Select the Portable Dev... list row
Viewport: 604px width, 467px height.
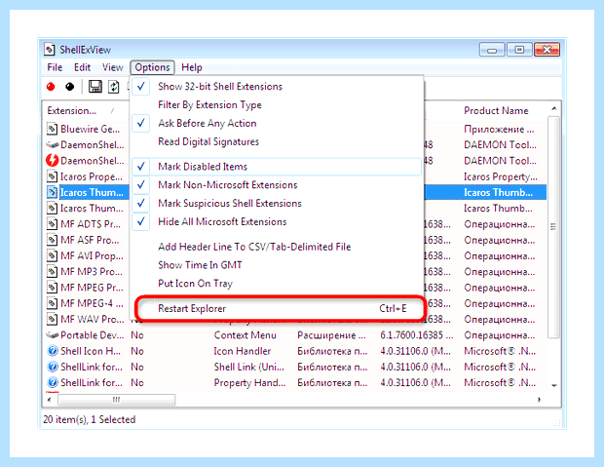coord(294,334)
